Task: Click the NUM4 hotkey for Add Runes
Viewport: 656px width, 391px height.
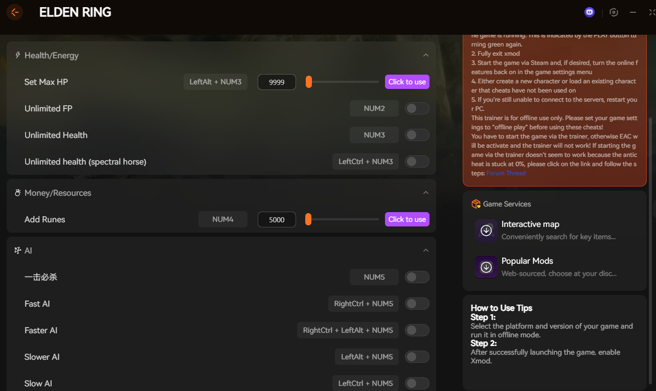Action: 223,219
